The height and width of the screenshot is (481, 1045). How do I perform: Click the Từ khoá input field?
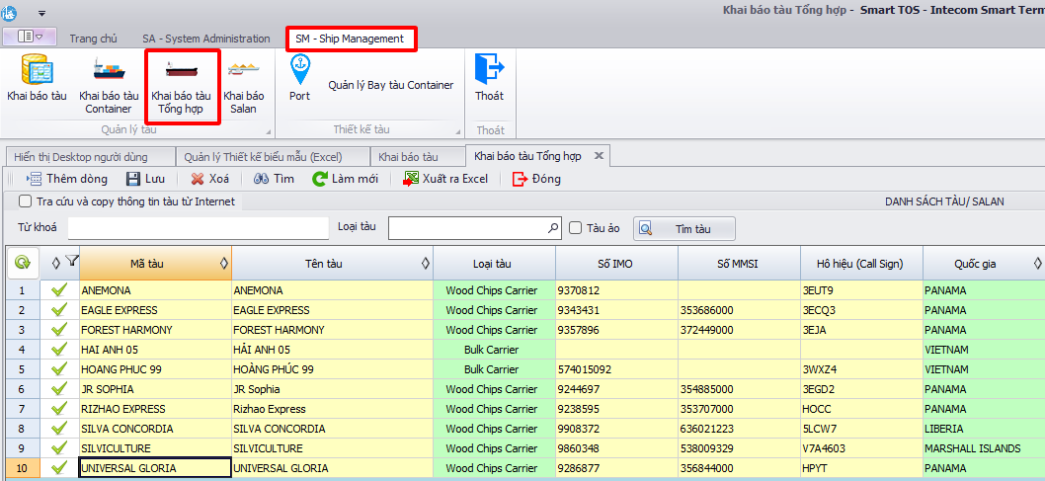pos(198,228)
